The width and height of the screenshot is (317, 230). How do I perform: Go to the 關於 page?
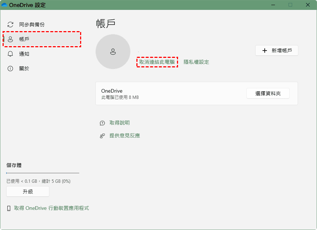coord(42,68)
